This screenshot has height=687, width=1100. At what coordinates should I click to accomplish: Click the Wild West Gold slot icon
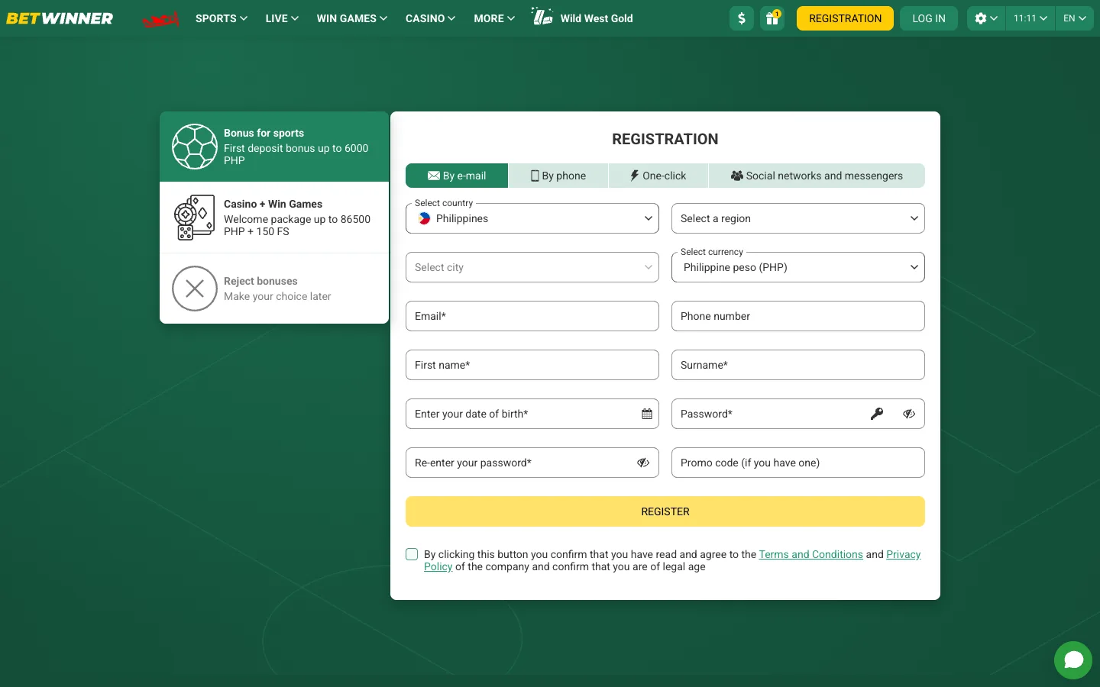(542, 17)
